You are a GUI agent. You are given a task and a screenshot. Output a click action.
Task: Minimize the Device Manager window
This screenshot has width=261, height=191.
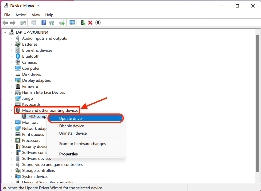coord(221,6)
